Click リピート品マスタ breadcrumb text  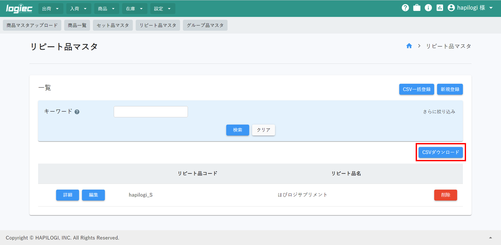point(449,46)
